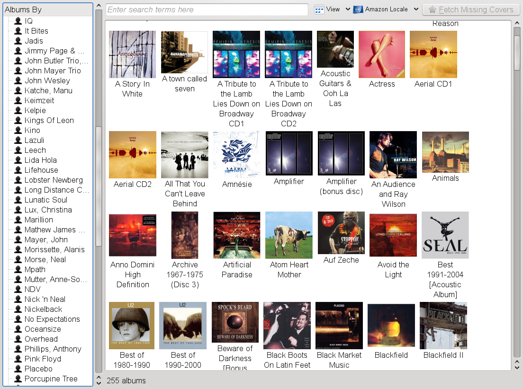The image size is (523, 389).
Task: Click the search field to enter search terms
Action: point(207,9)
